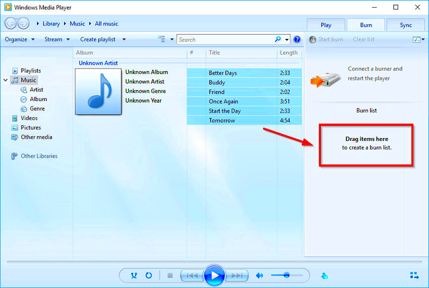Select the song Better Days

pyautogui.click(x=244, y=73)
